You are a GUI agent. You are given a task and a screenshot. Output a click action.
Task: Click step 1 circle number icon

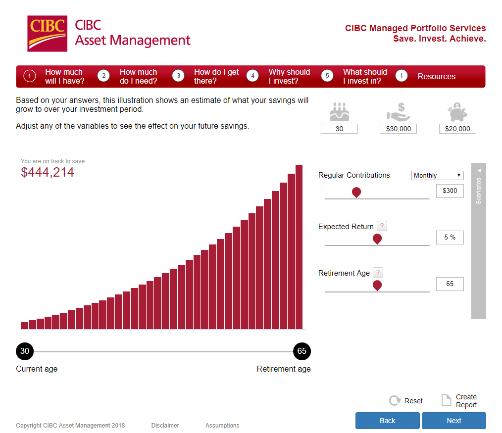29,76
